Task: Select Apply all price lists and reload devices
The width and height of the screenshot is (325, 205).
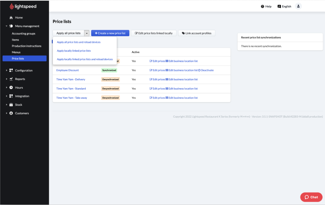Action: tap(79, 42)
